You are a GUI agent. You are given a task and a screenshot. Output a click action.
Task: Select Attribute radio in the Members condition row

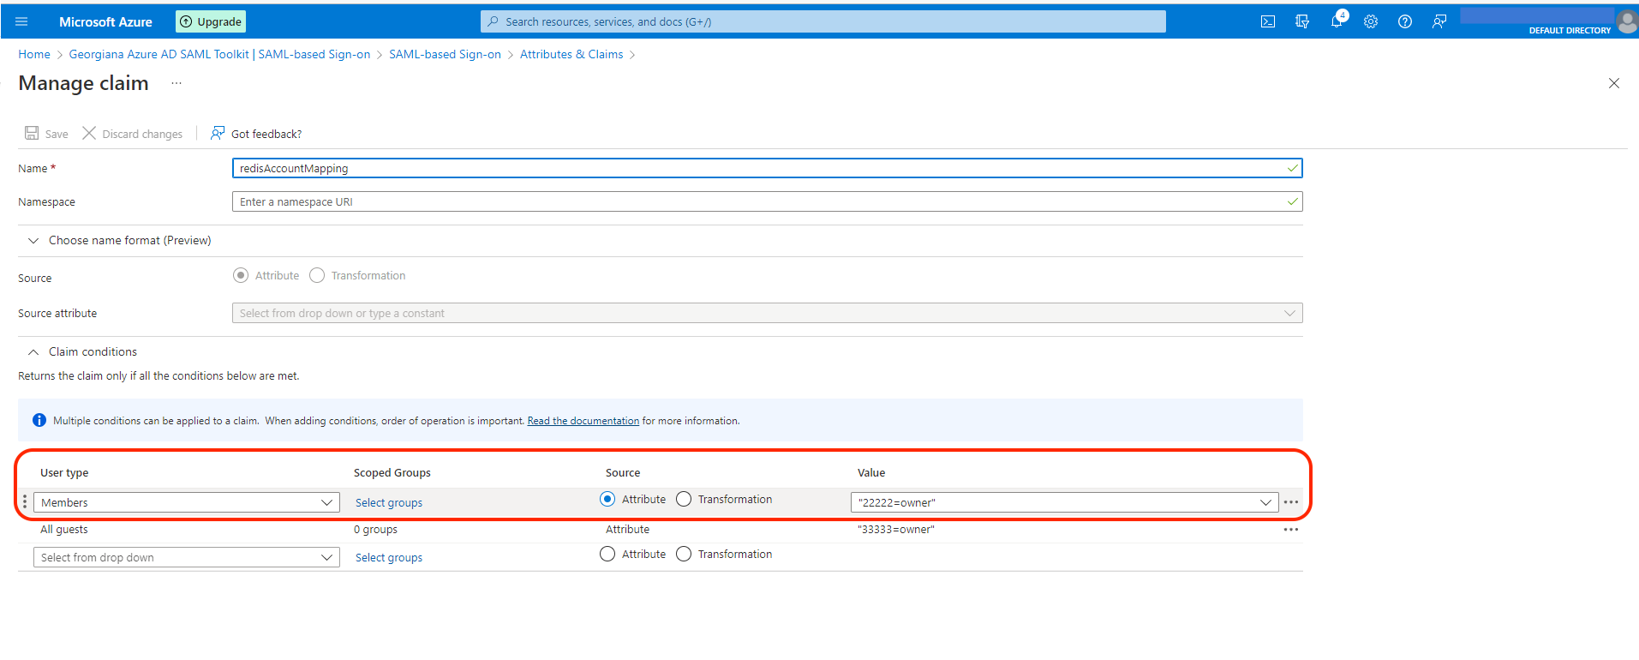pos(607,499)
